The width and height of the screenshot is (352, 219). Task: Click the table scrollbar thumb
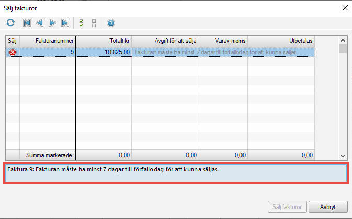343,49
